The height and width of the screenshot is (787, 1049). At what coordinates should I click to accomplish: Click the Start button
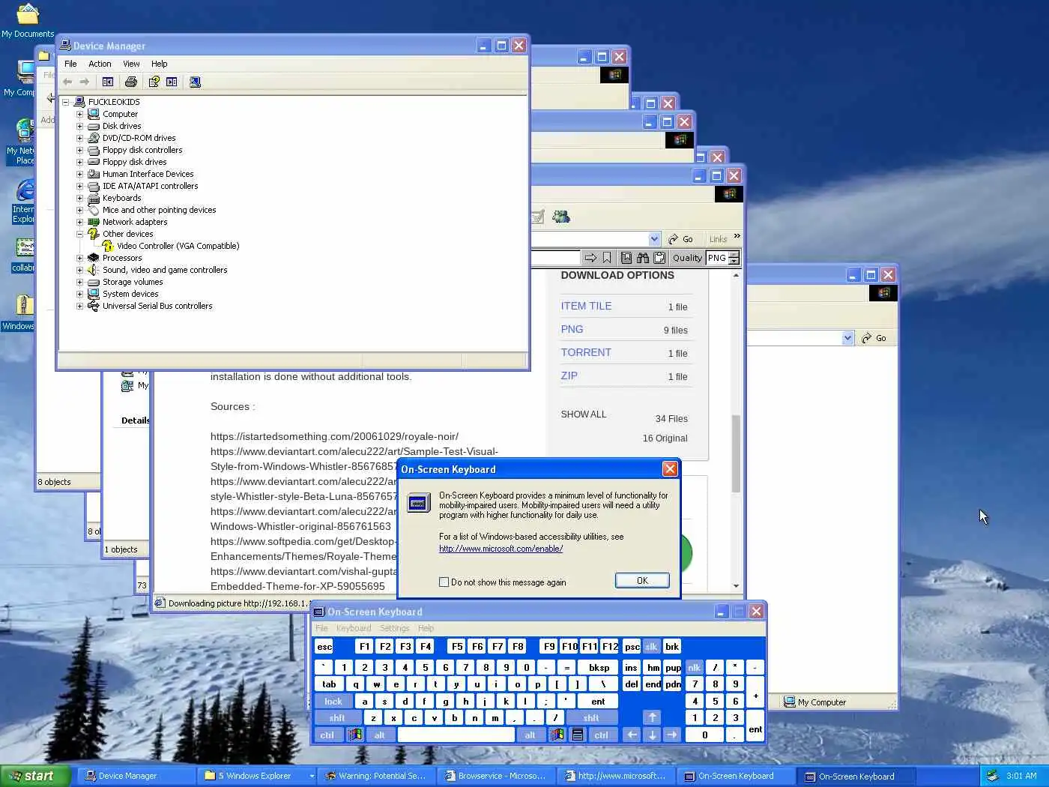click(35, 776)
